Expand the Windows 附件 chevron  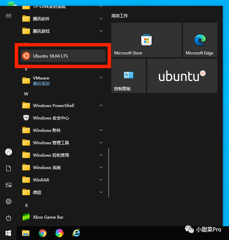click(101, 130)
